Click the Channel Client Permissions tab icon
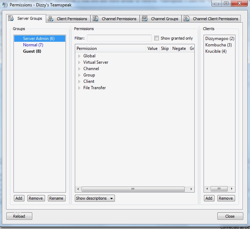 [187, 18]
